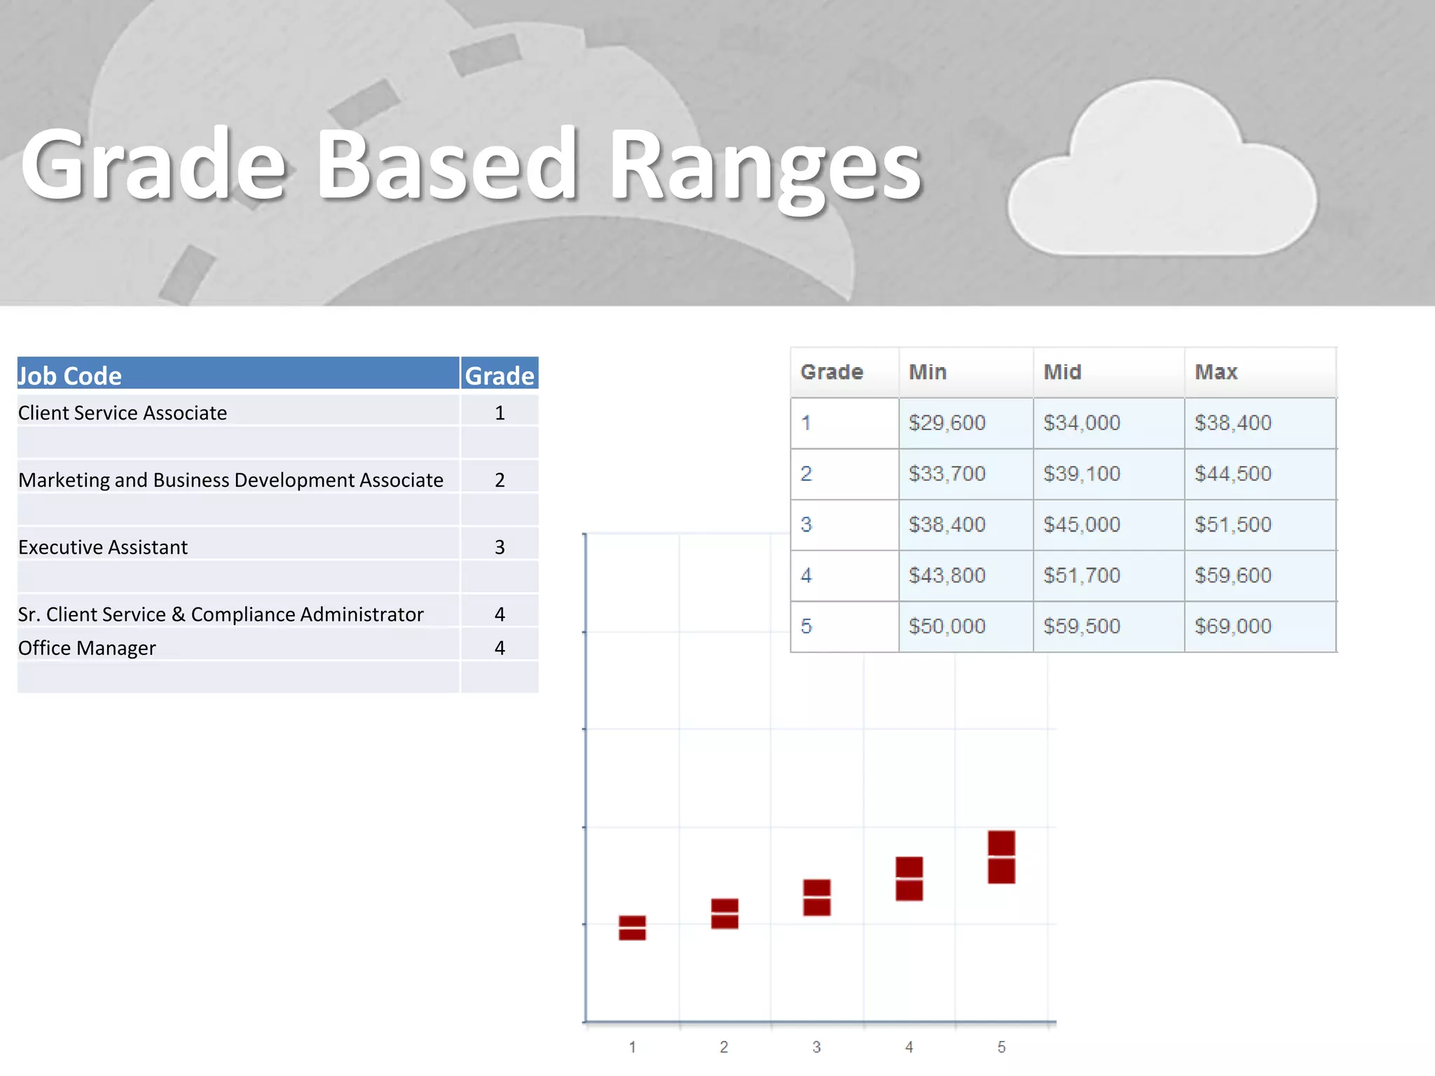Screen dimensions: 1435x1076
Task: Click the $43,800 cell in grade 4
Action: coord(947,576)
